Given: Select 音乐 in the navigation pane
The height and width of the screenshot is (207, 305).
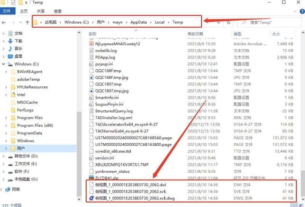Looking at the screenshot, I should point(18,49).
